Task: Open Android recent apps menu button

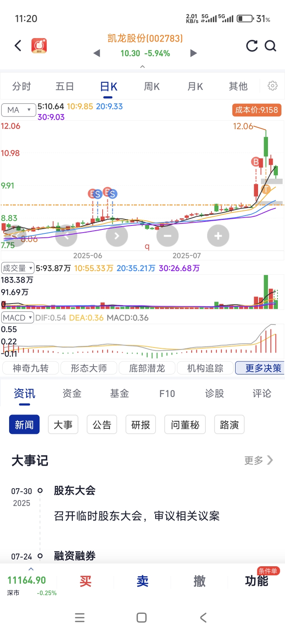Action: [80, 617]
